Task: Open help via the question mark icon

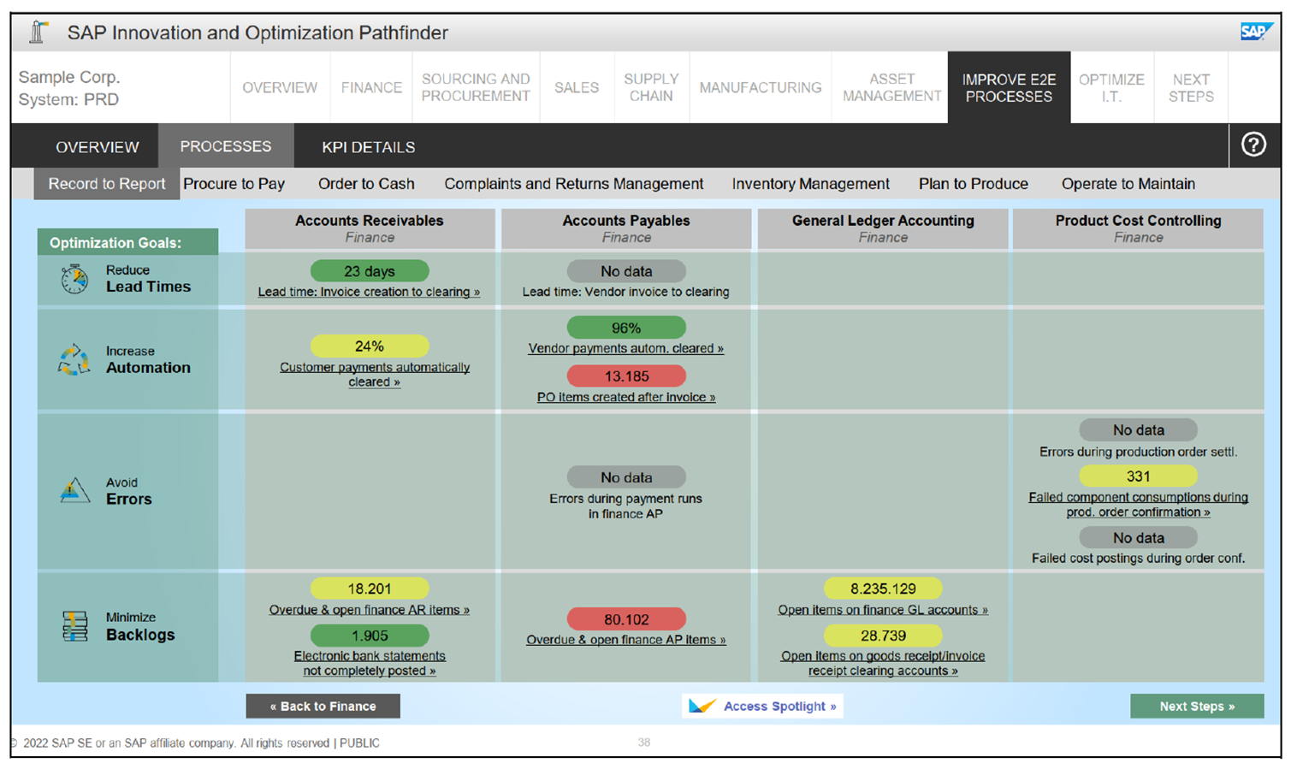Action: point(1253,145)
